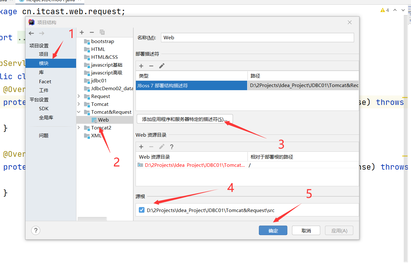Select the Tomcat&Request module
The width and height of the screenshot is (411, 267).
tap(111, 112)
